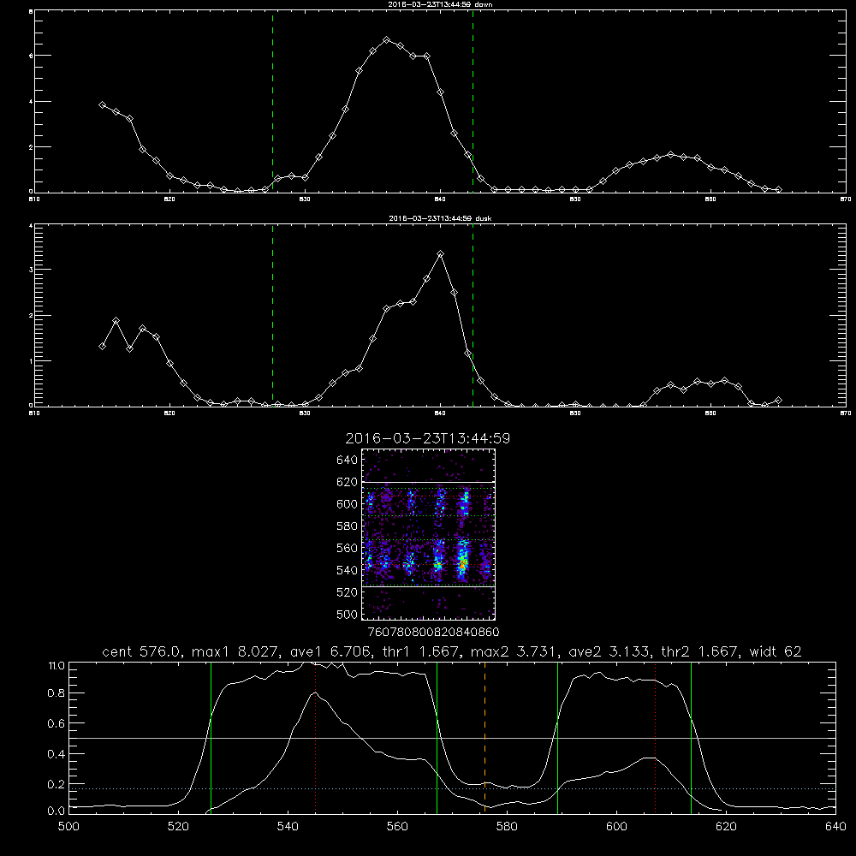
Task: Click the horizontal white 0.5 line in profile plot
Action: 452,738
